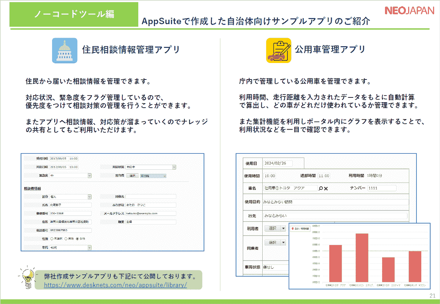440x304 pixels.
Task: Click the 利用者 選択 button
Action: (x=272, y=229)
